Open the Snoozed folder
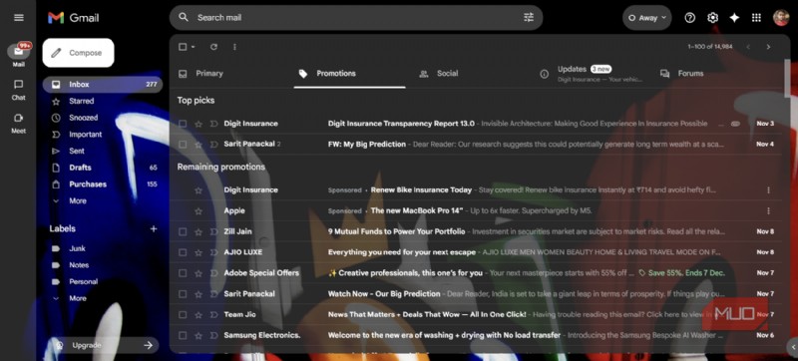Viewport: 798px width, 361px height. click(103, 118)
